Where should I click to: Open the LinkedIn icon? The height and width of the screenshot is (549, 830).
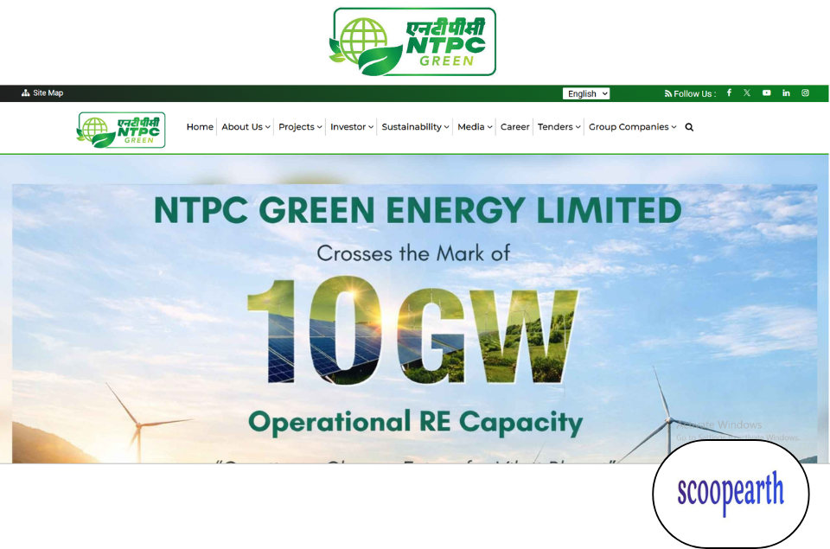(786, 93)
